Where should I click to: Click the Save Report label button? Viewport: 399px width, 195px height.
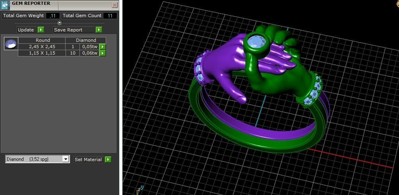[74, 30]
